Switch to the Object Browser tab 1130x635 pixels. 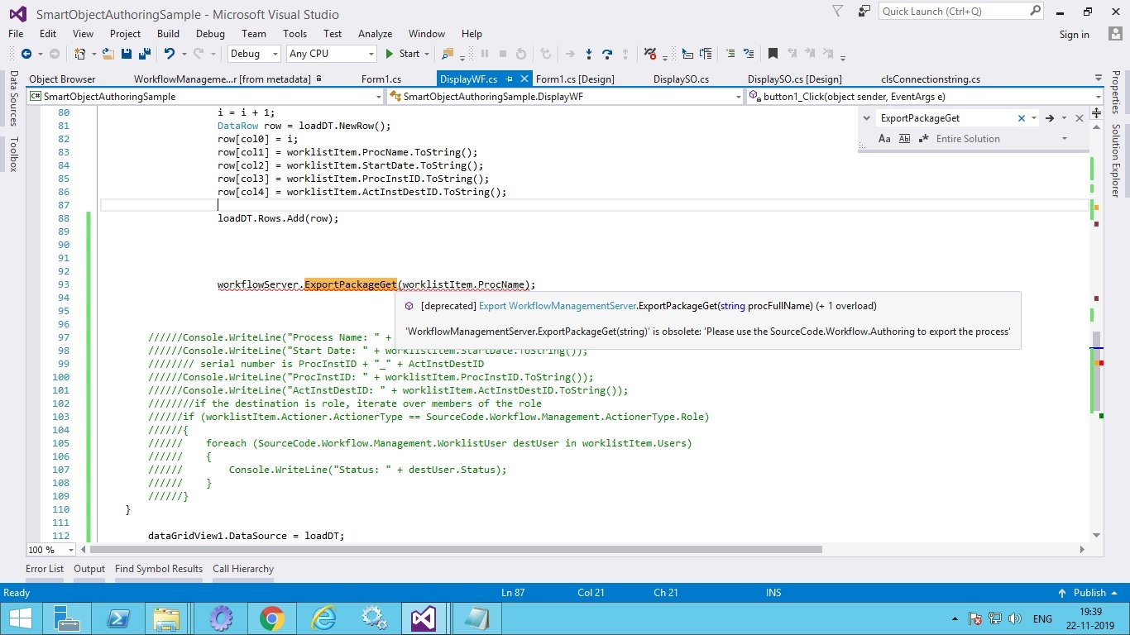point(62,79)
